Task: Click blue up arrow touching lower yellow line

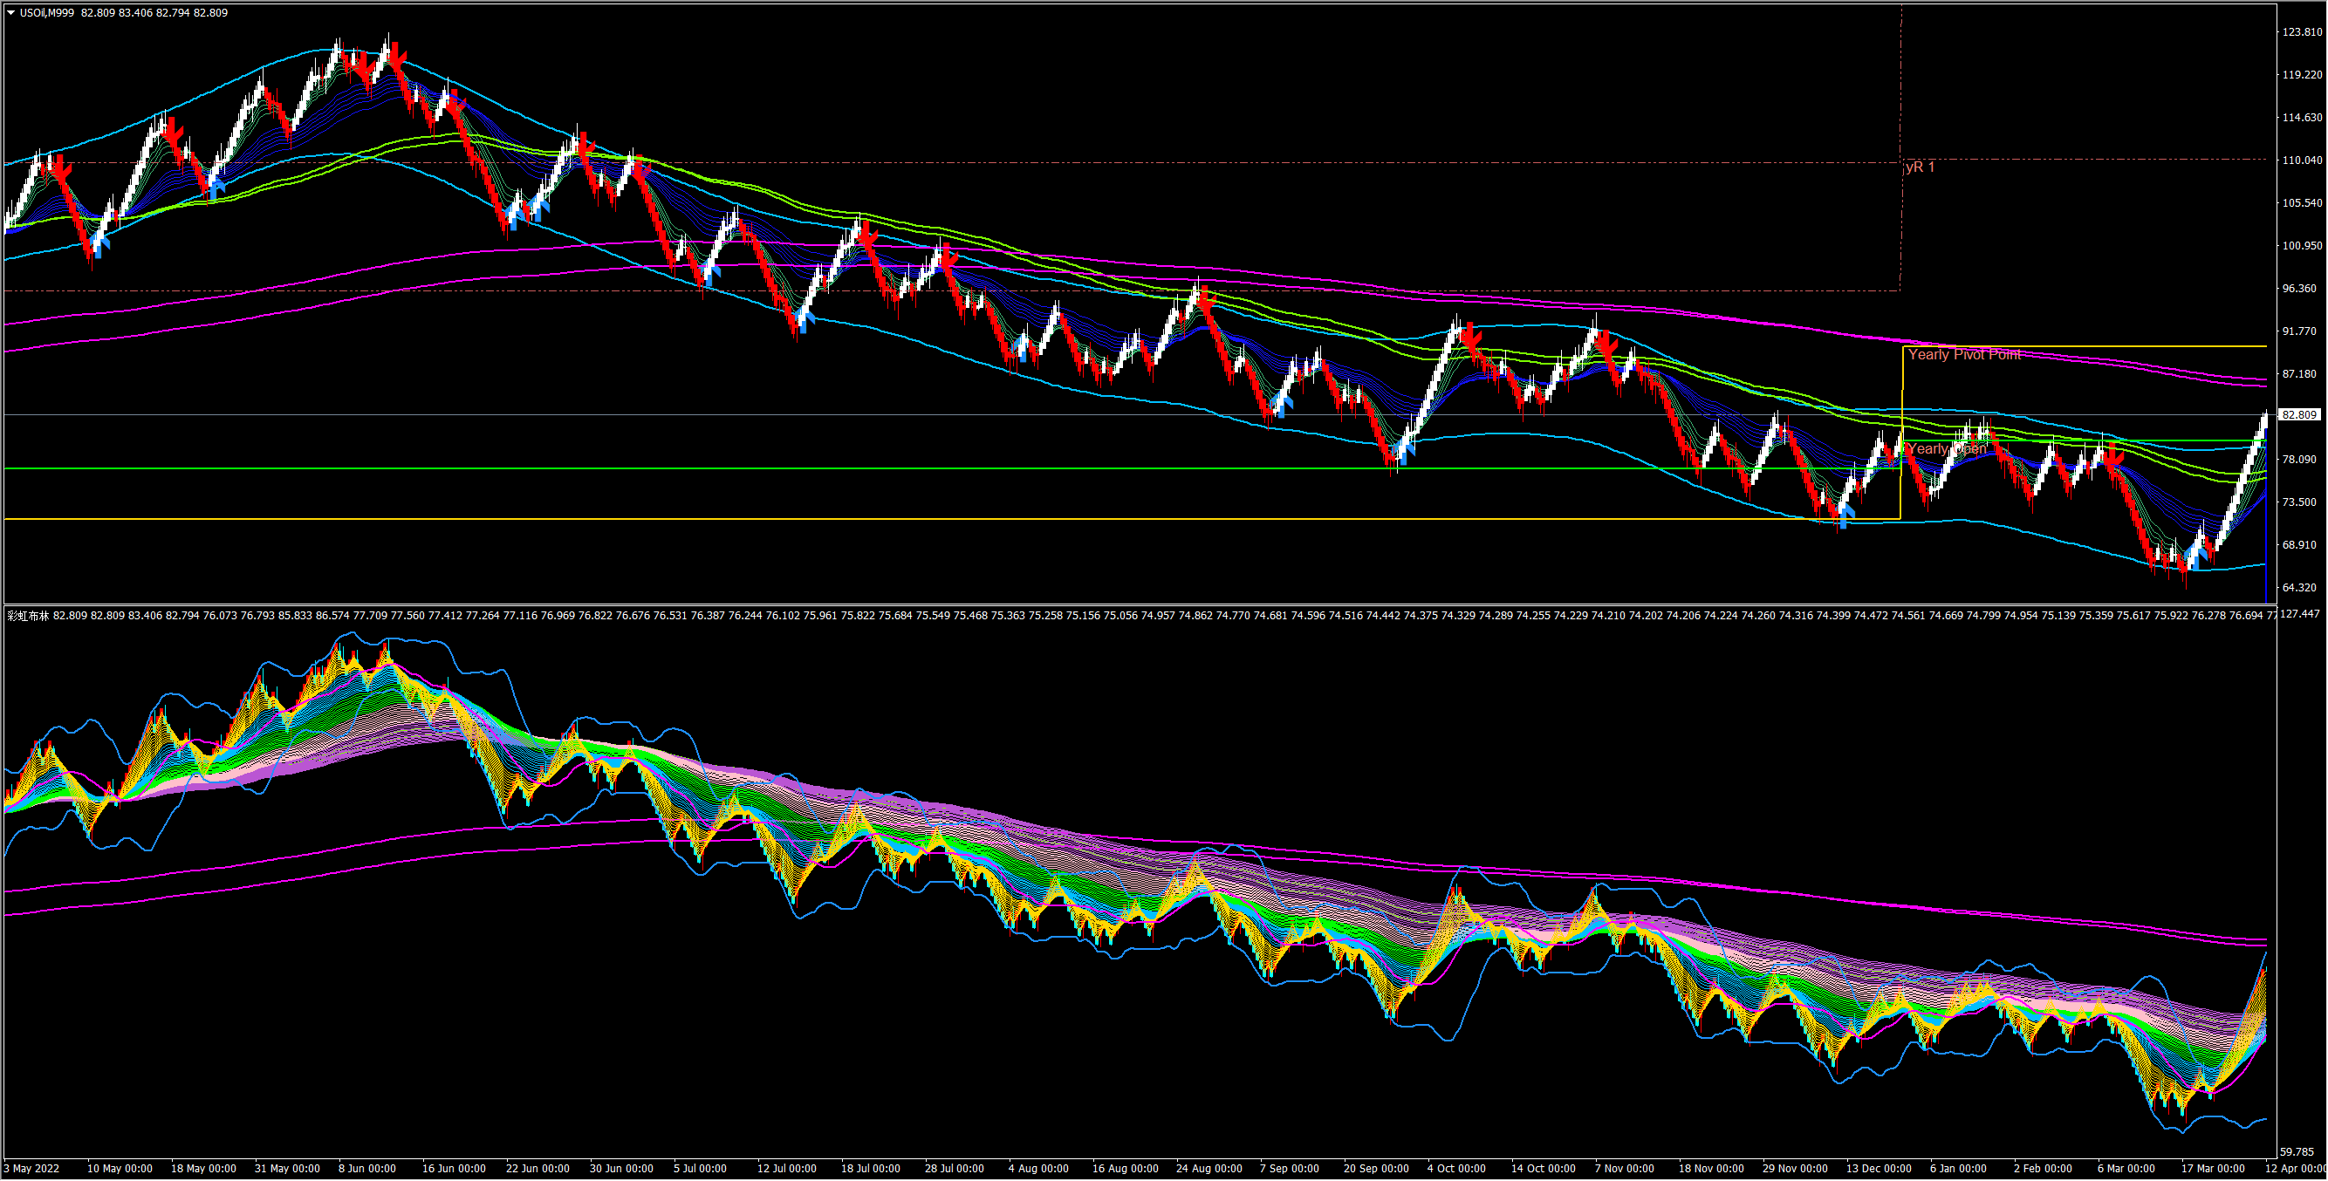Action: point(1845,516)
